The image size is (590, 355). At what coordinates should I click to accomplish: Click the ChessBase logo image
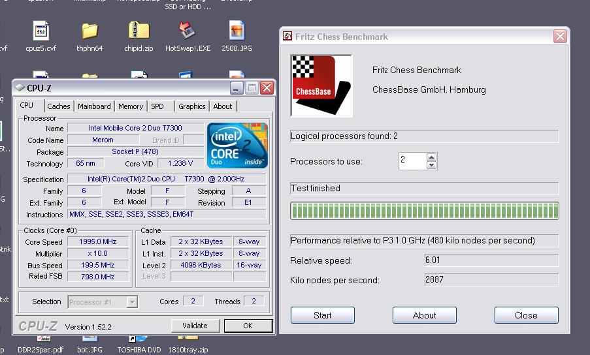pyautogui.click(x=321, y=85)
